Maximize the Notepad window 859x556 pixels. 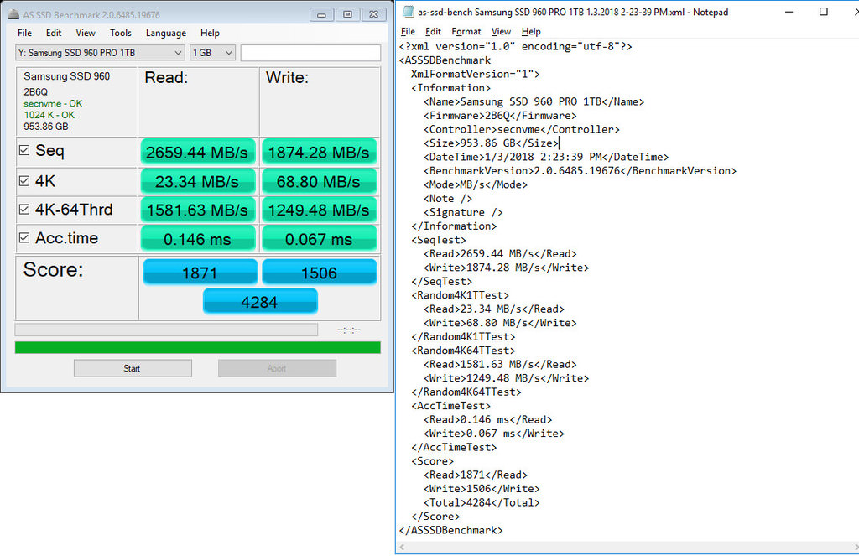824,12
